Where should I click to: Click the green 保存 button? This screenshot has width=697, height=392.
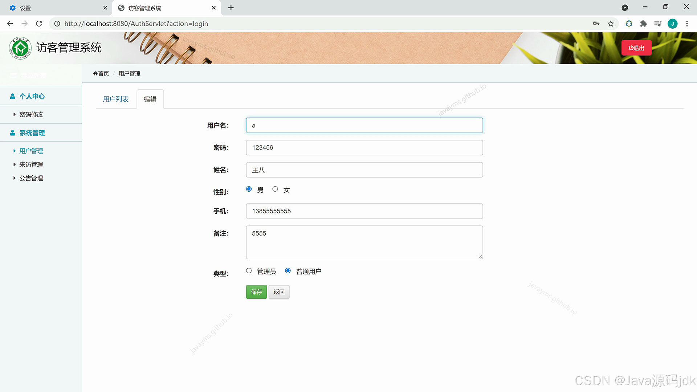point(256,292)
